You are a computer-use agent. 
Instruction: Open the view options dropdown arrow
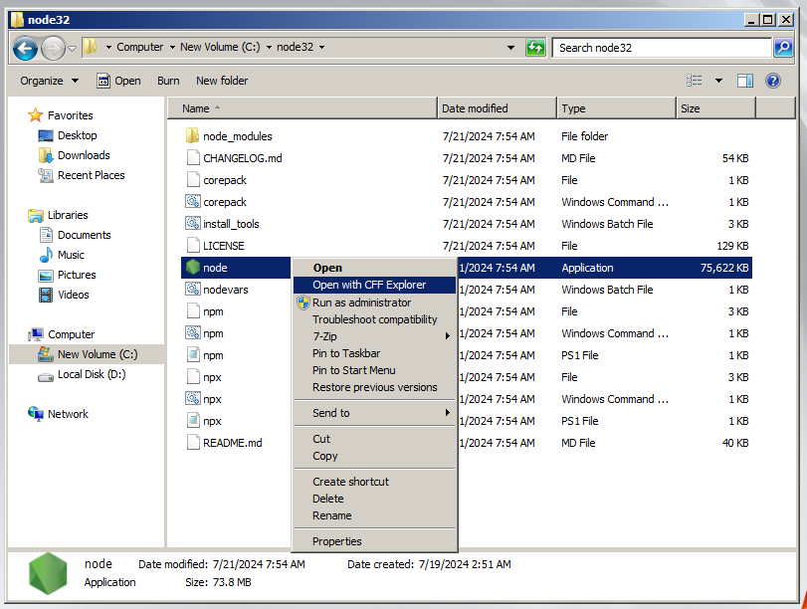pos(718,81)
